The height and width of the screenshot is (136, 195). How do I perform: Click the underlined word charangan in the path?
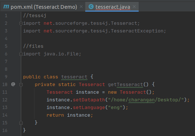(142, 100)
